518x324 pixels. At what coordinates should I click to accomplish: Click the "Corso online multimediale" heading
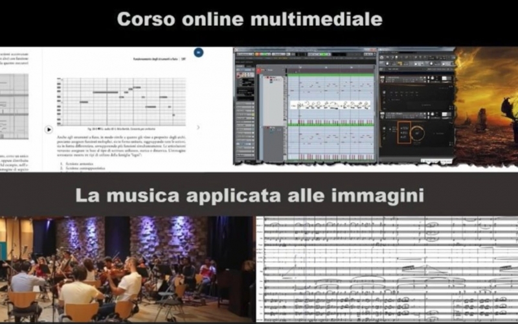249,19
